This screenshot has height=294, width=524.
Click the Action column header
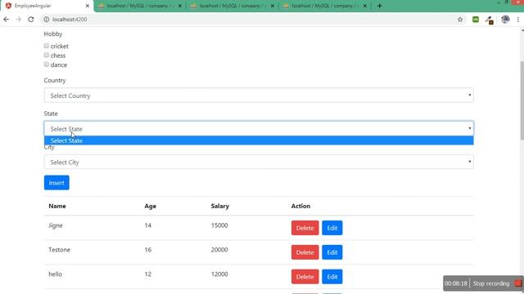click(x=300, y=206)
